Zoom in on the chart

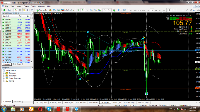91,10
